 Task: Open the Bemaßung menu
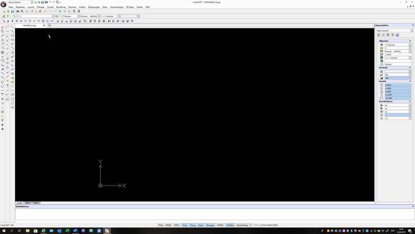(x=61, y=7)
